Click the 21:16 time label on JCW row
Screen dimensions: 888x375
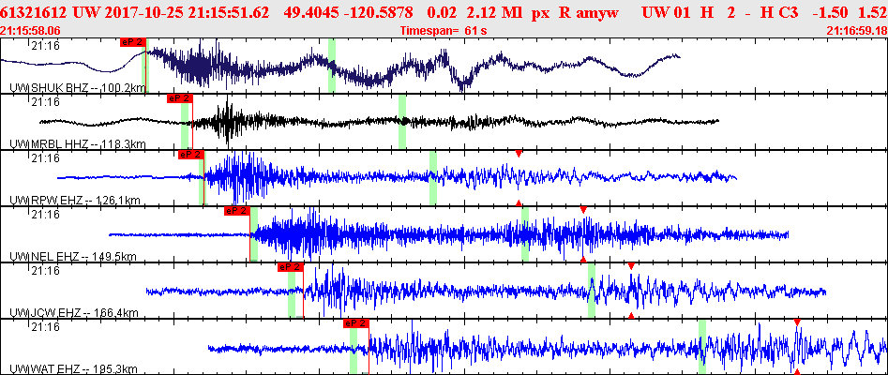click(45, 271)
